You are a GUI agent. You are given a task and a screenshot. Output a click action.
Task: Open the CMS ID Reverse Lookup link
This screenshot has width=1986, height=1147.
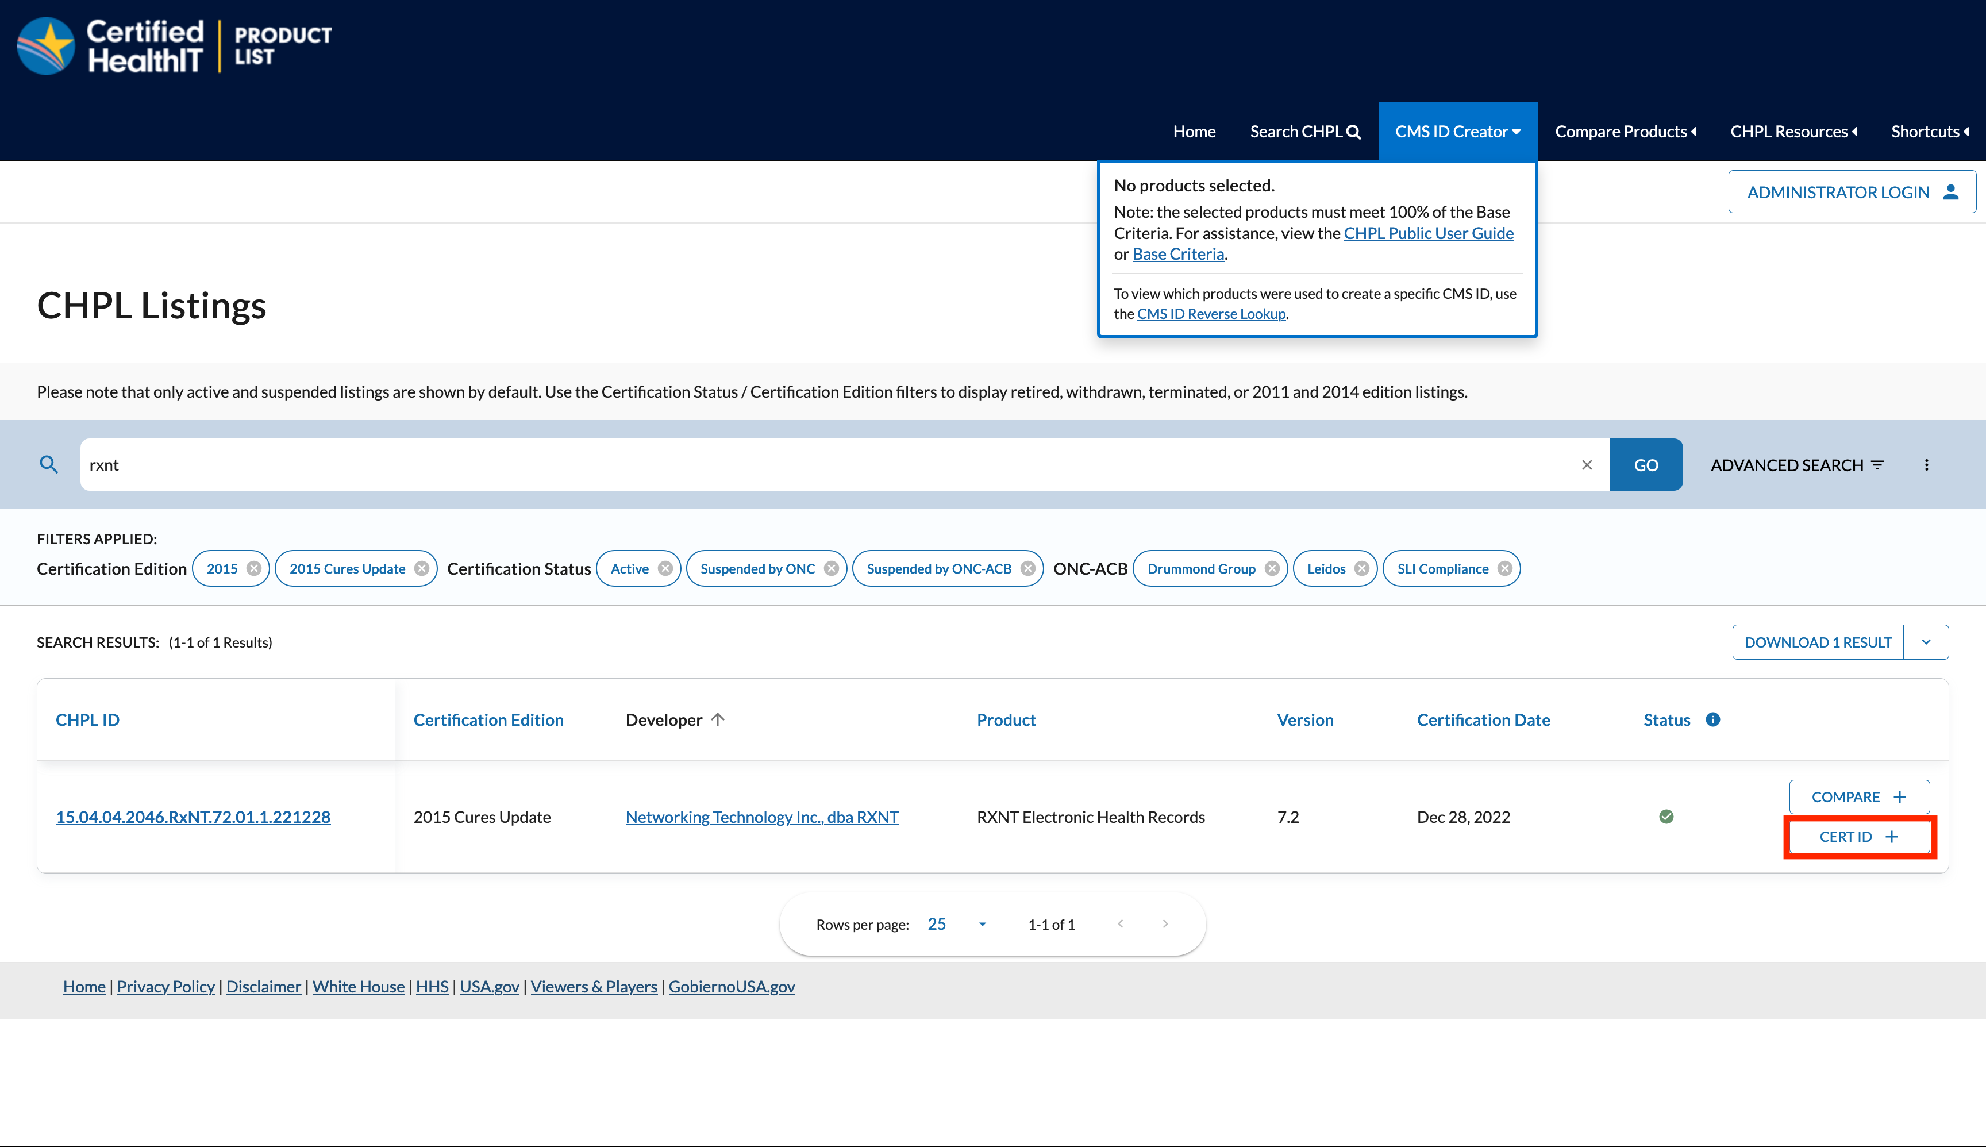pos(1211,314)
